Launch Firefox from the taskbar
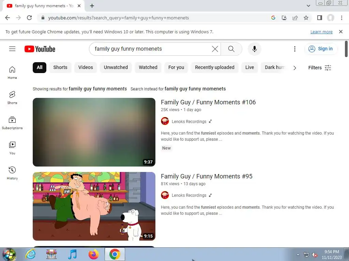 93,254
